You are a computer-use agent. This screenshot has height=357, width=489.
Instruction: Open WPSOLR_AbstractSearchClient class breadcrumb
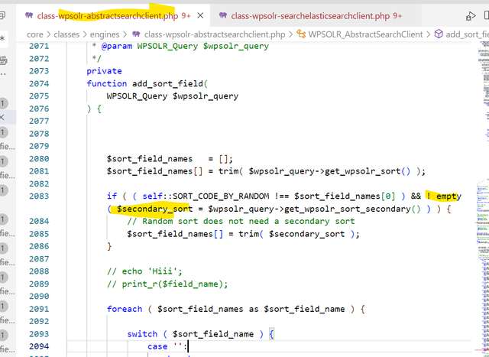365,34
